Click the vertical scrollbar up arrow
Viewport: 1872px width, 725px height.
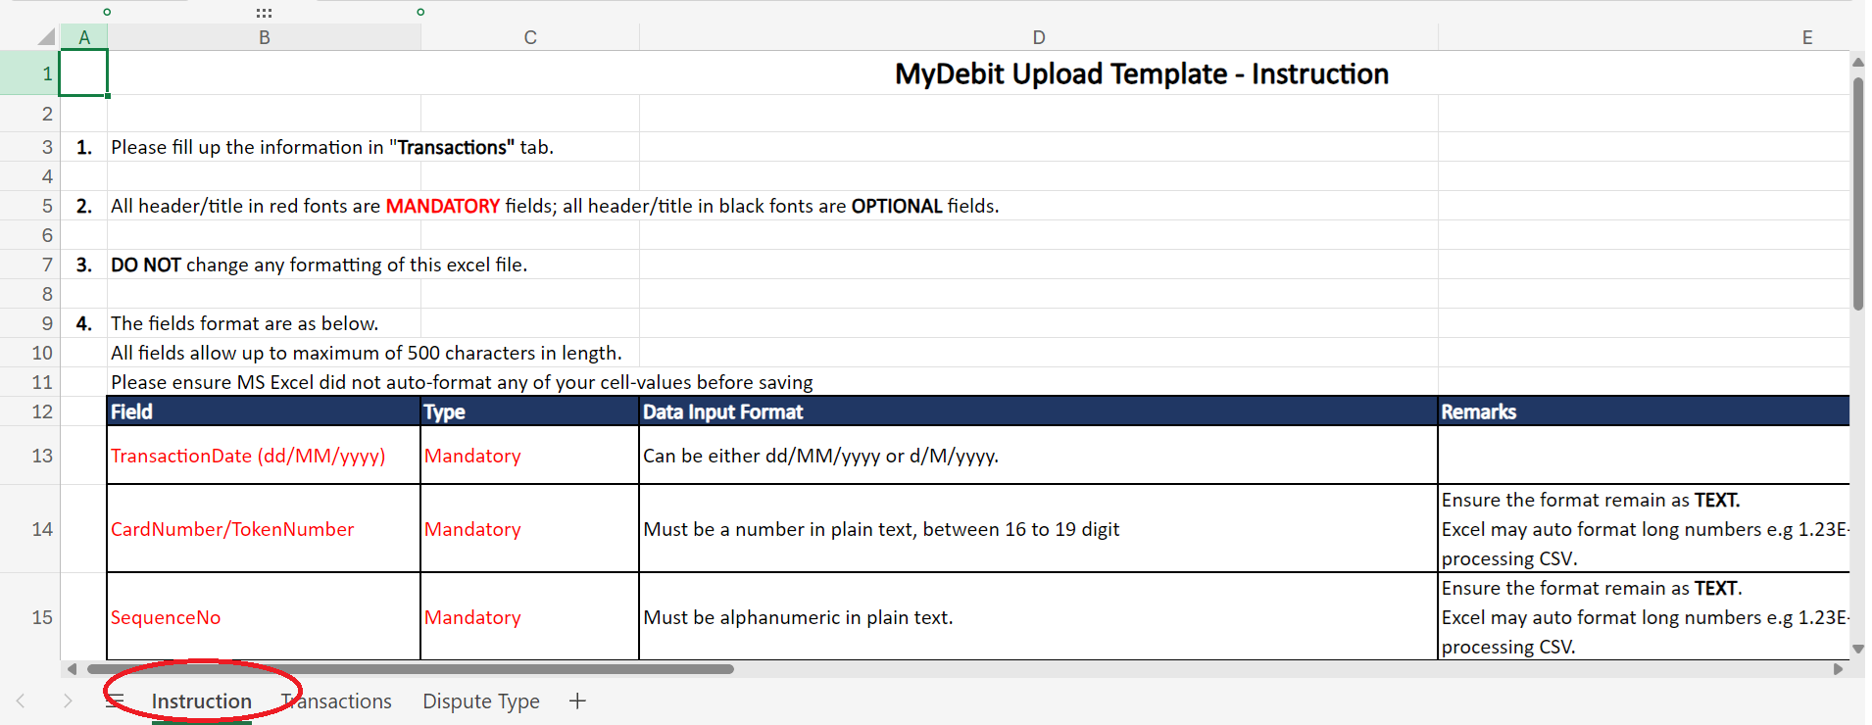pos(1857,62)
